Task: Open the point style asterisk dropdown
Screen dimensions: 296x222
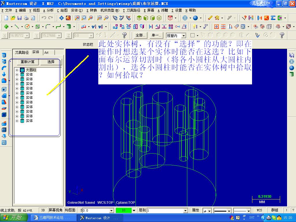Action: tap(209, 211)
